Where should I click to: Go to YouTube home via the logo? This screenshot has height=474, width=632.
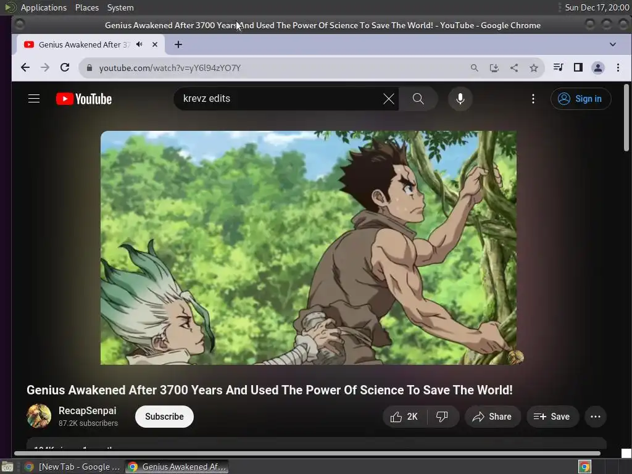(x=84, y=99)
